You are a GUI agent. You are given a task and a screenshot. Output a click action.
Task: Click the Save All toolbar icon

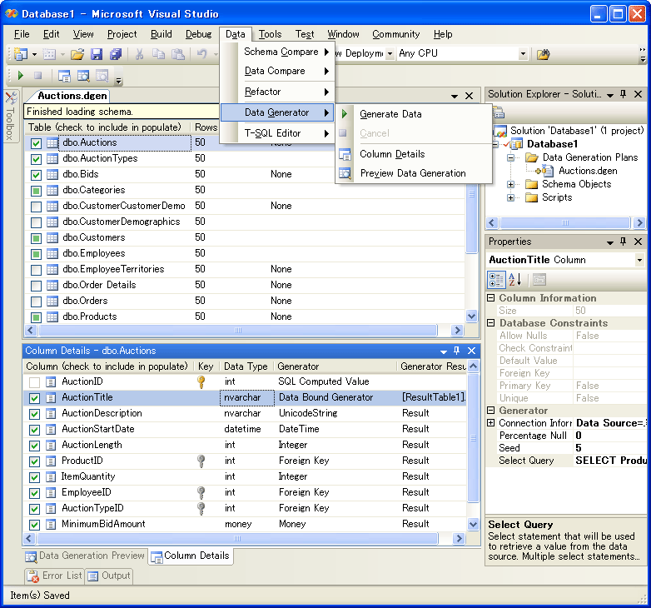tap(116, 54)
